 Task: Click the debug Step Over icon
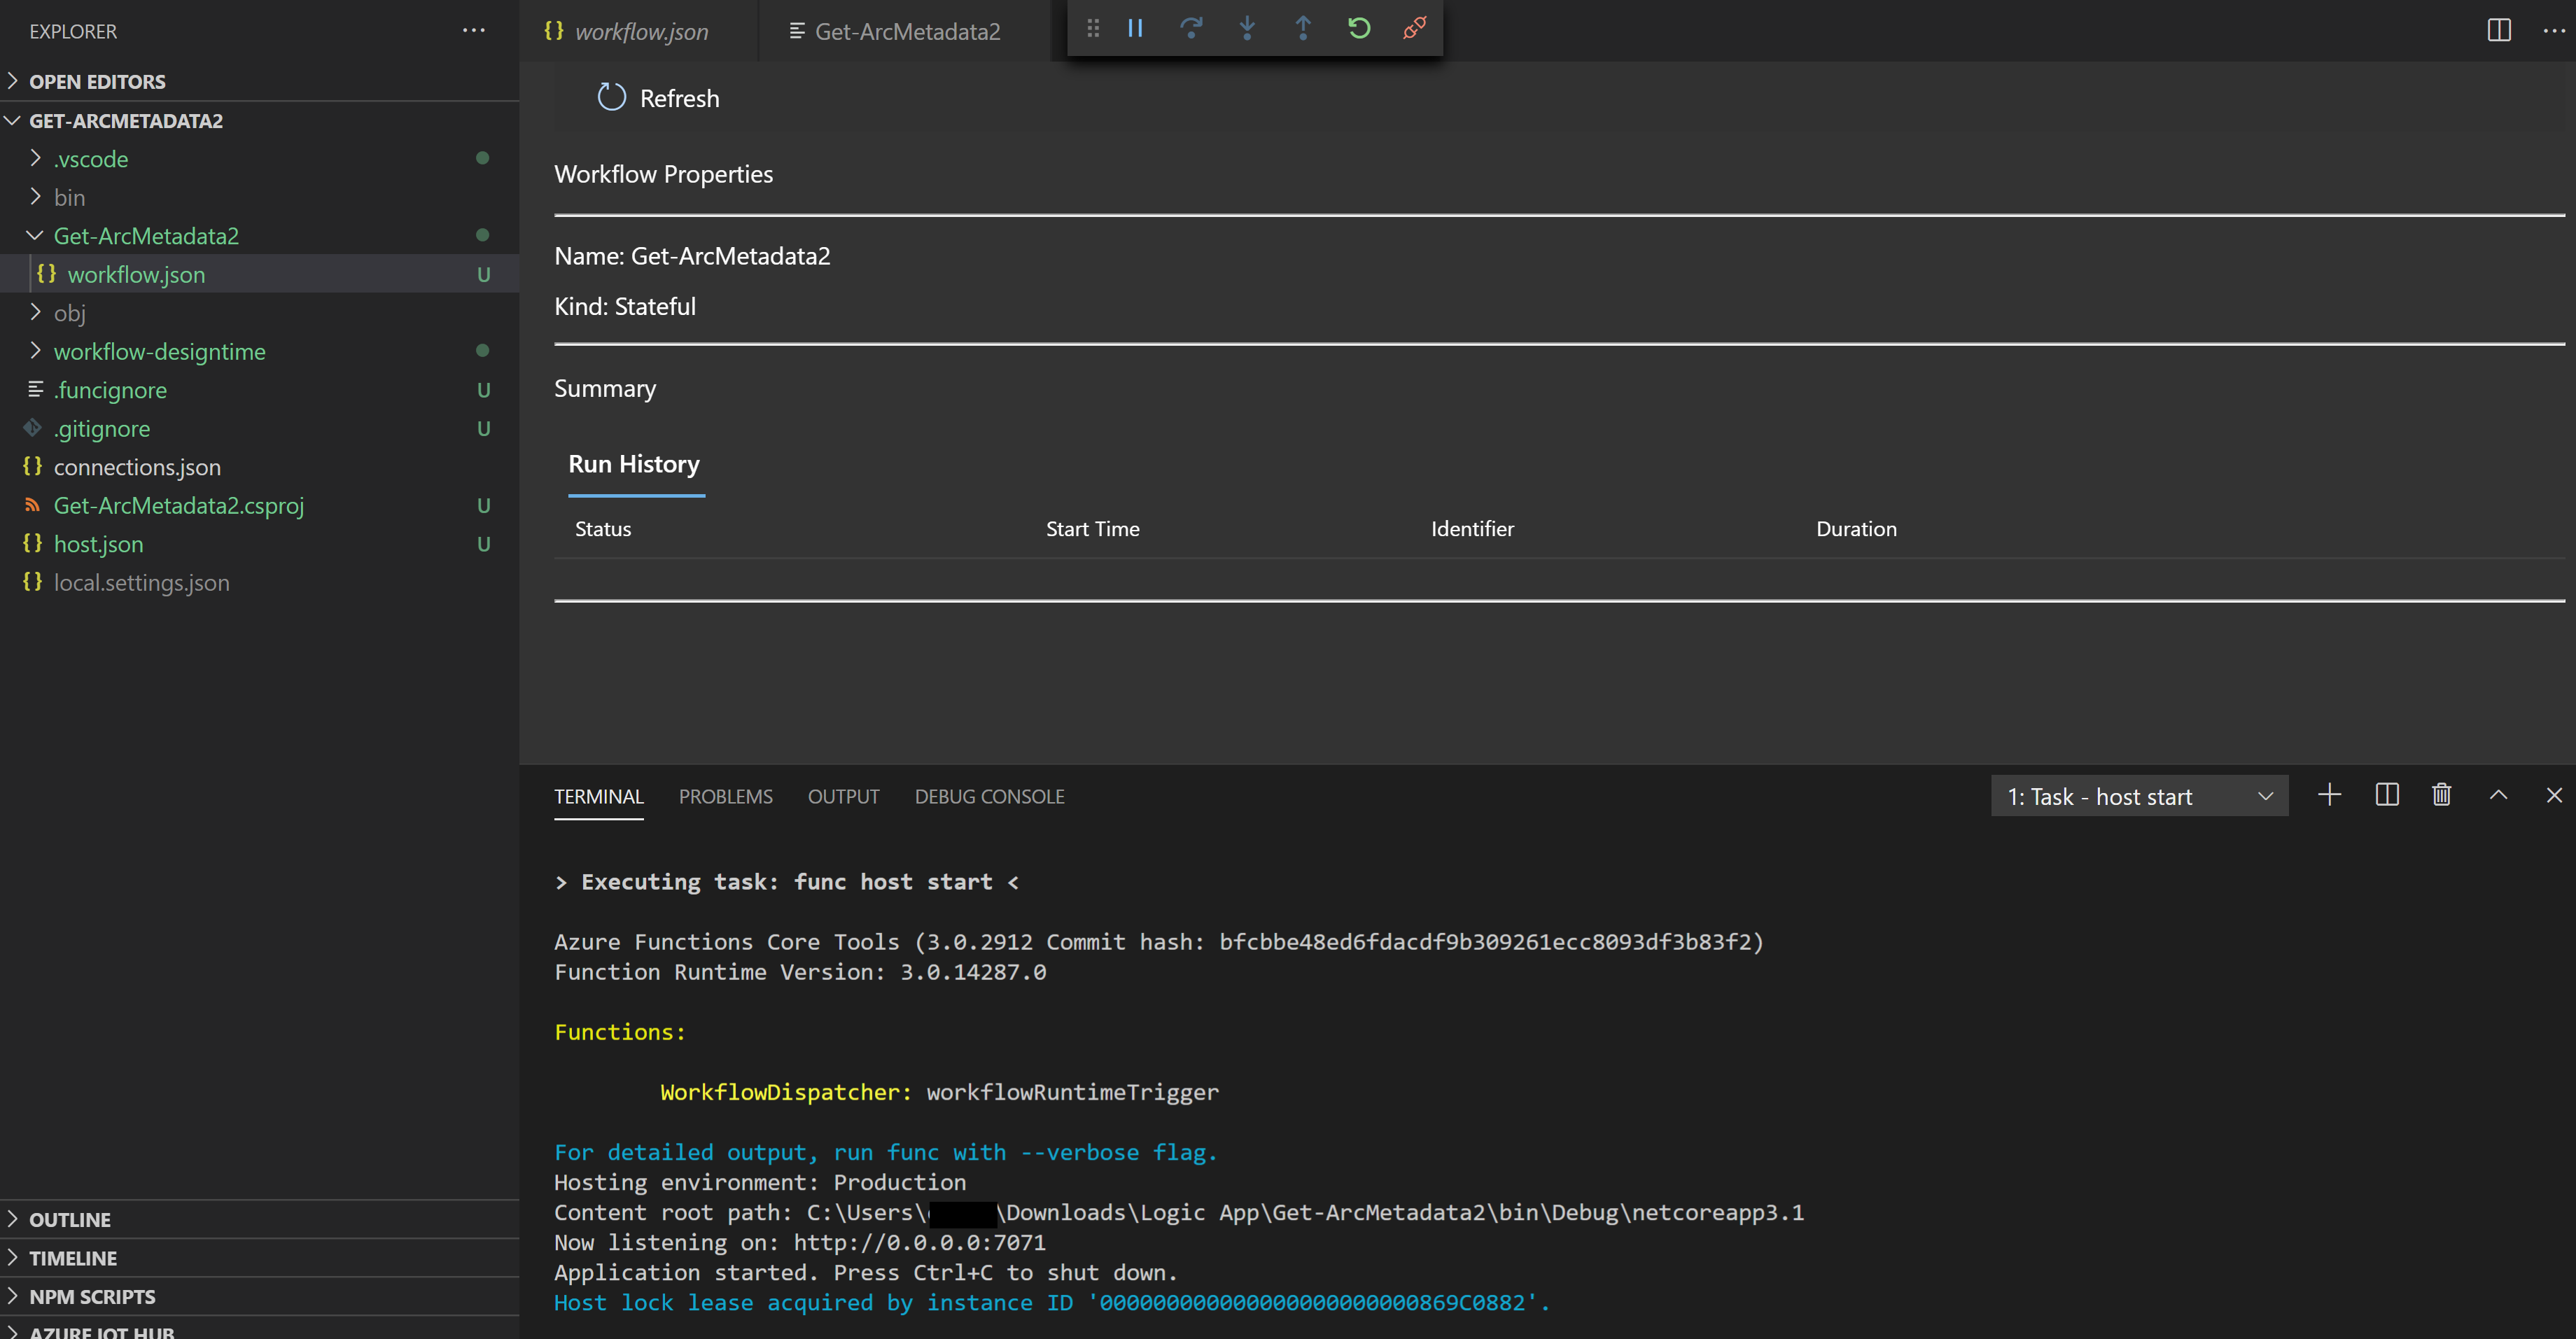tap(1190, 29)
